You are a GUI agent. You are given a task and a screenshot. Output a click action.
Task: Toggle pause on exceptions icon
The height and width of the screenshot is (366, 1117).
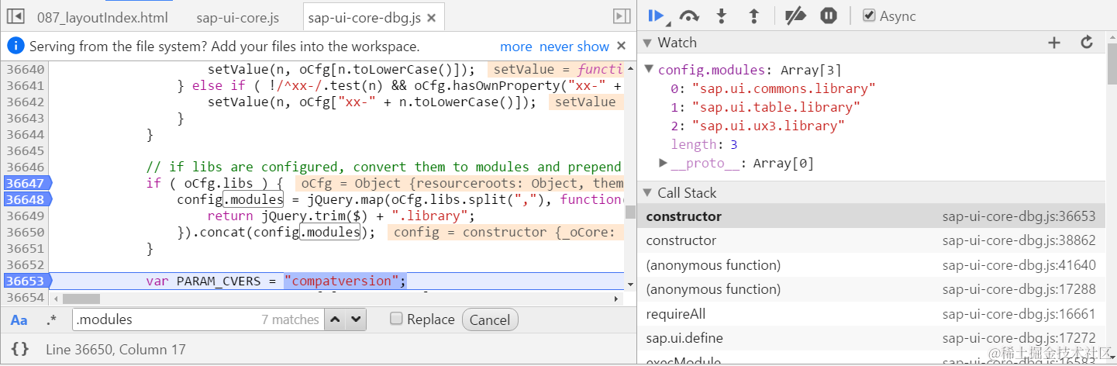tap(829, 16)
